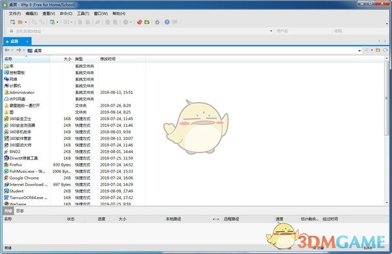Click the 360软件管家 shortcut icon
The width and height of the screenshot is (392, 254).
[x=7, y=138]
